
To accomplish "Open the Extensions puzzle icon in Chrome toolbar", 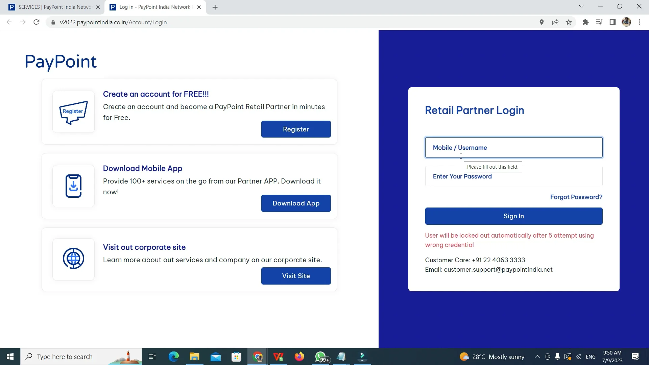I will (585, 22).
